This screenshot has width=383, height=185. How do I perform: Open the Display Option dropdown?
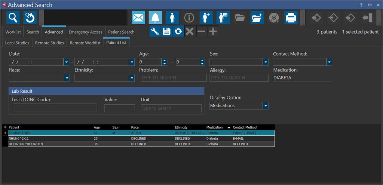tap(266, 106)
